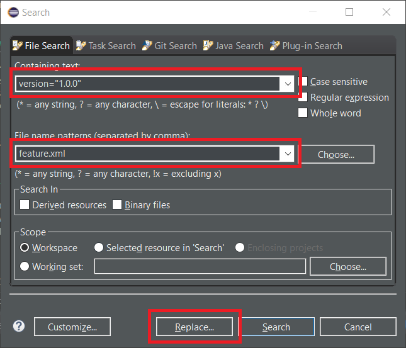Open the Git Search tab
406x348 pixels.
tap(169, 45)
